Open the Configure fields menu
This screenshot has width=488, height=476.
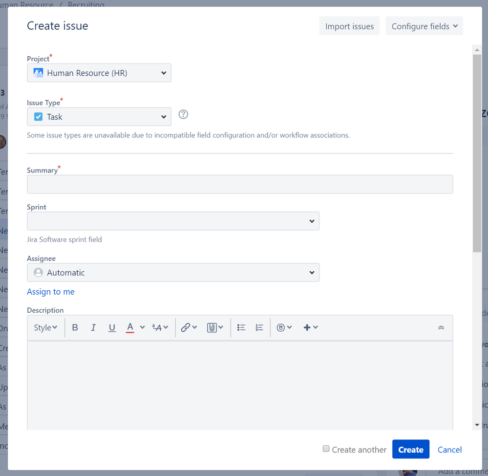[424, 26]
